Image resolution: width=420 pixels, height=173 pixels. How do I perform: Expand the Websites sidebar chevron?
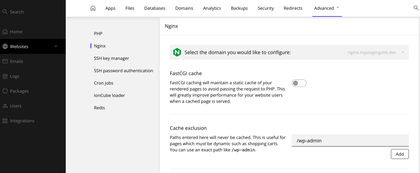(x=56, y=46)
